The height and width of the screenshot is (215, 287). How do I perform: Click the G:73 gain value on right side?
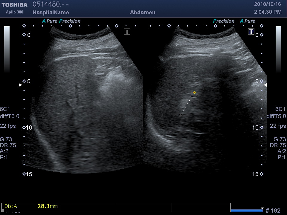point(280,139)
